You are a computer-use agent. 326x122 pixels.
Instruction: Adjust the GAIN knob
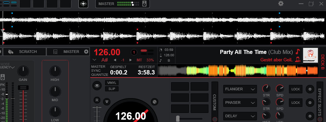[x=23, y=71]
